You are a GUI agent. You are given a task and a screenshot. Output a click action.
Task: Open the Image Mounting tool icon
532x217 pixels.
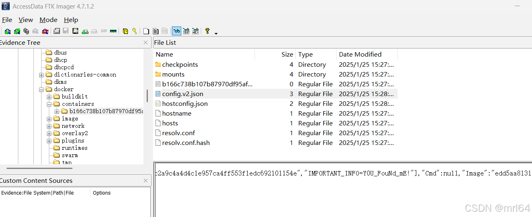[26, 31]
